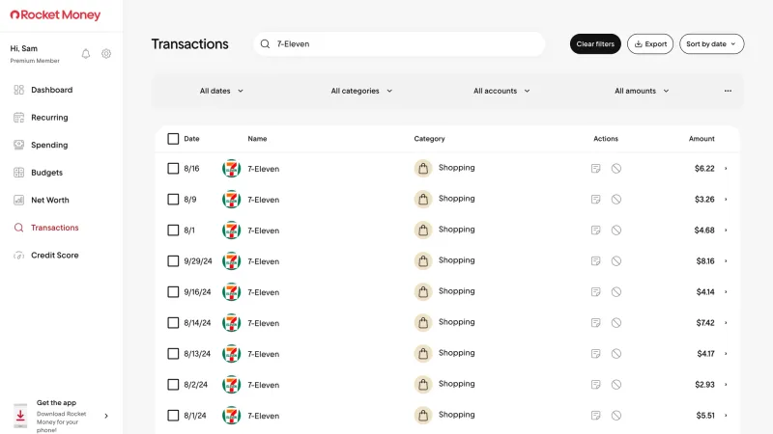This screenshot has width=773, height=434.
Task: Open settings gear icon
Action: pos(106,54)
